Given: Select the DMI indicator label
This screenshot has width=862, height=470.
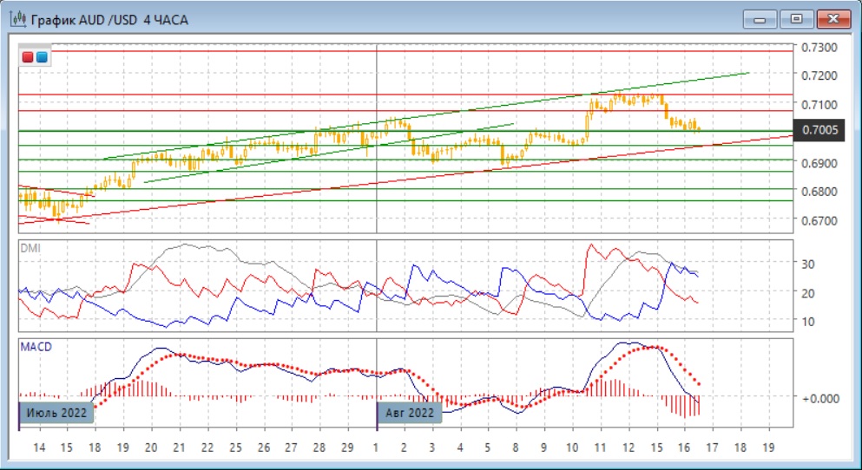Looking at the screenshot, I should click(x=30, y=247).
